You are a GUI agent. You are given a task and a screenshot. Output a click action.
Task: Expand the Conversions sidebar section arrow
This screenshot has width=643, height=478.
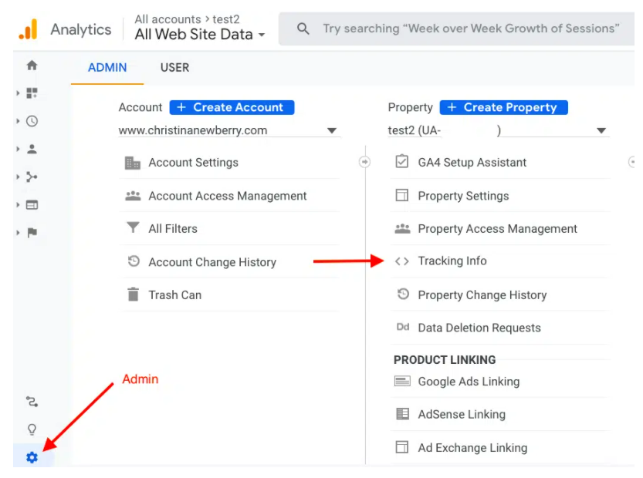pyautogui.click(x=18, y=233)
